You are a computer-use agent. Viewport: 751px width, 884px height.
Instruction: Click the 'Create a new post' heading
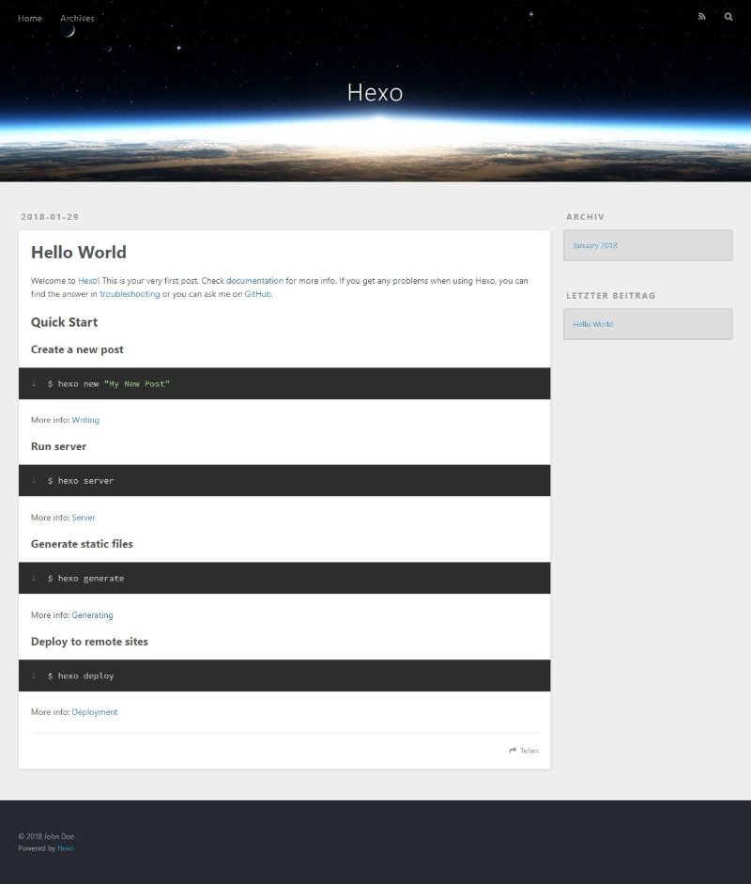coord(77,349)
